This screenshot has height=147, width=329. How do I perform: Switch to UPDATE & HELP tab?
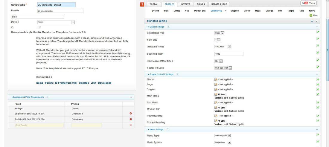click(219, 4)
